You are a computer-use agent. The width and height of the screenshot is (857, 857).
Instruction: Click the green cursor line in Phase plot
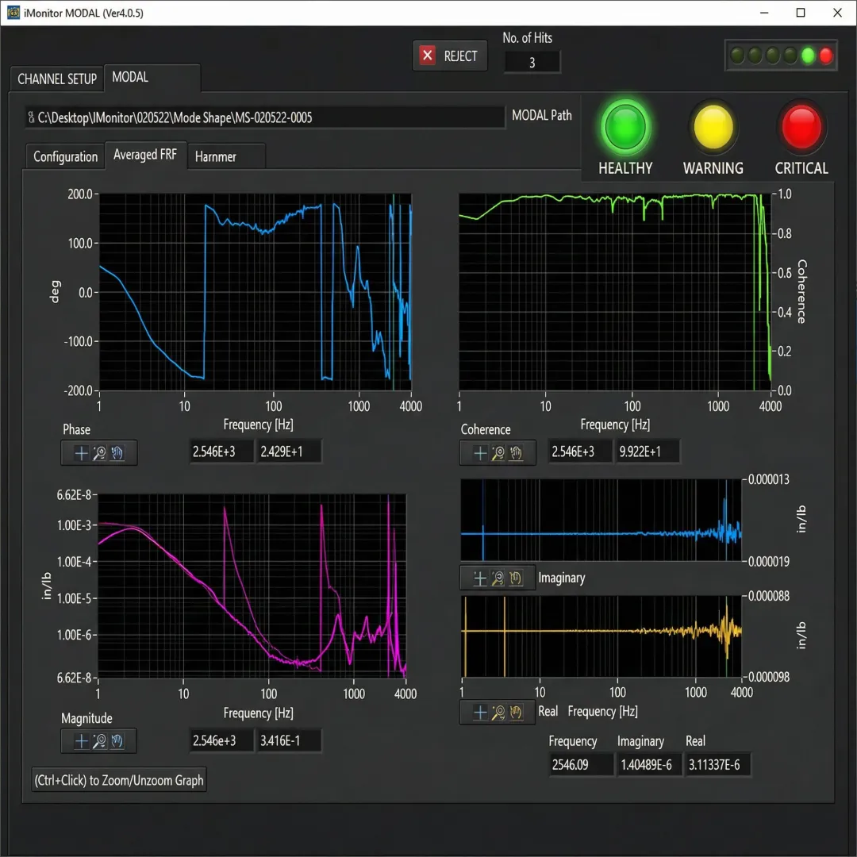(x=394, y=292)
